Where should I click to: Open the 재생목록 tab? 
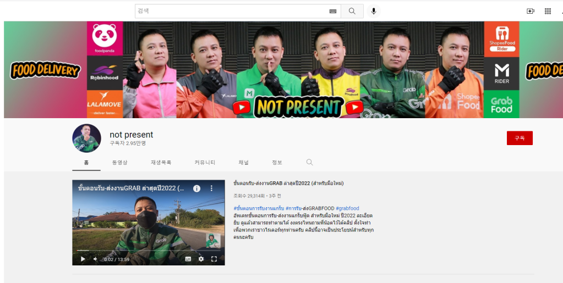161,163
